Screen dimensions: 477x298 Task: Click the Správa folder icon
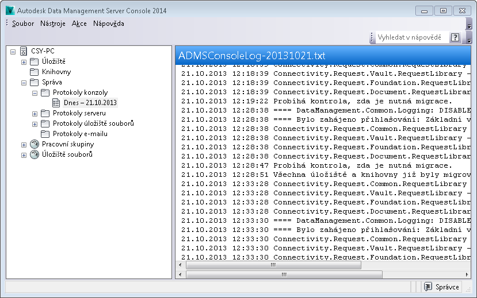click(34, 82)
